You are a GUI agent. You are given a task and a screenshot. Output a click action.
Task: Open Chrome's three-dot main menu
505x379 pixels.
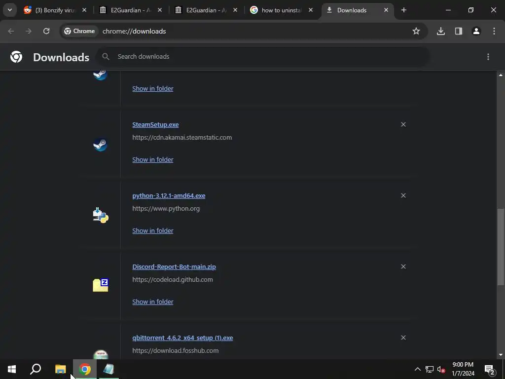pos(494,31)
